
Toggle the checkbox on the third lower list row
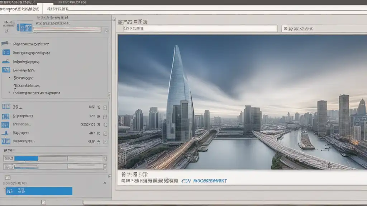(x=105, y=125)
